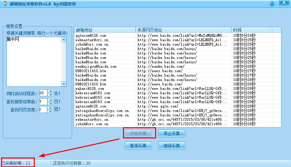
Task: Resume with the 继续采集 button
Action: click(171, 146)
